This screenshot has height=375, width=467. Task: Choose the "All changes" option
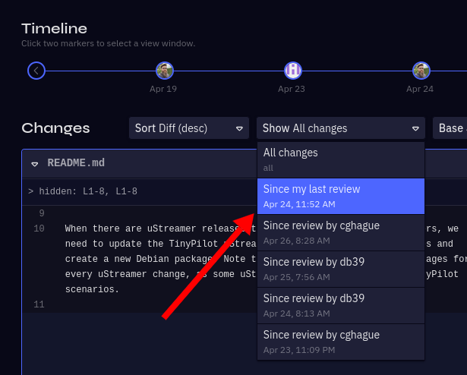(340, 159)
